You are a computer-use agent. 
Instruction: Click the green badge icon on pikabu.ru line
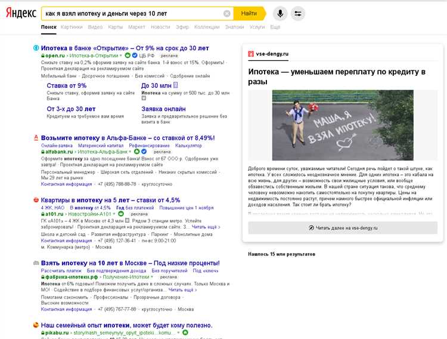click(x=185, y=332)
